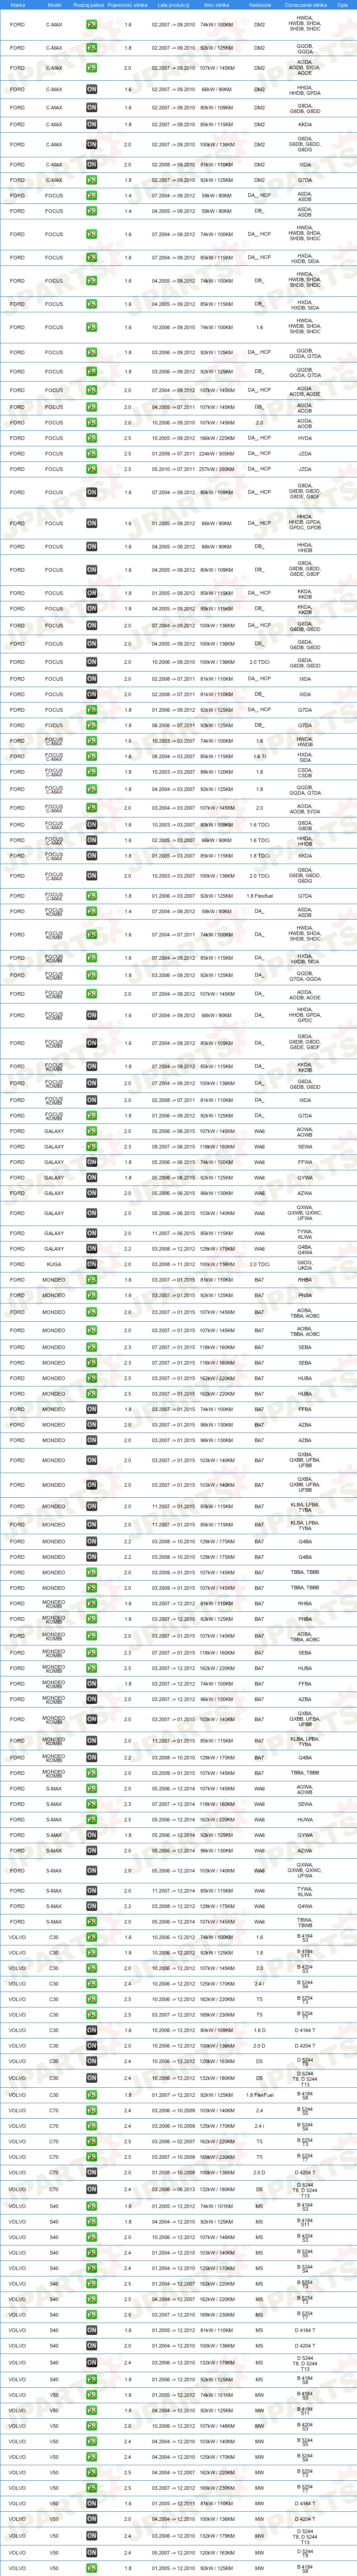Click the HUWA engine code cell
This screenshot has width=357, height=2576.
305,1820
